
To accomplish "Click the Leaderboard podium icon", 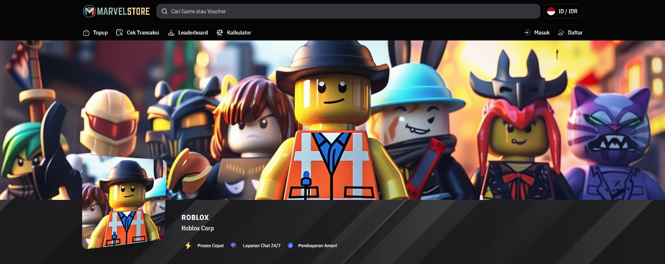I will coord(171,32).
